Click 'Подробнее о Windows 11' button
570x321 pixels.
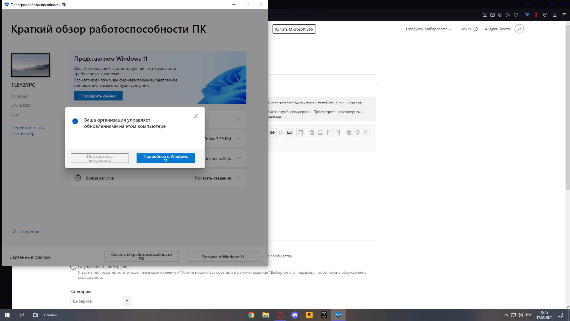[x=166, y=158]
